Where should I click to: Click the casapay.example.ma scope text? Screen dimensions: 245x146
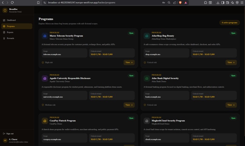[52, 139]
